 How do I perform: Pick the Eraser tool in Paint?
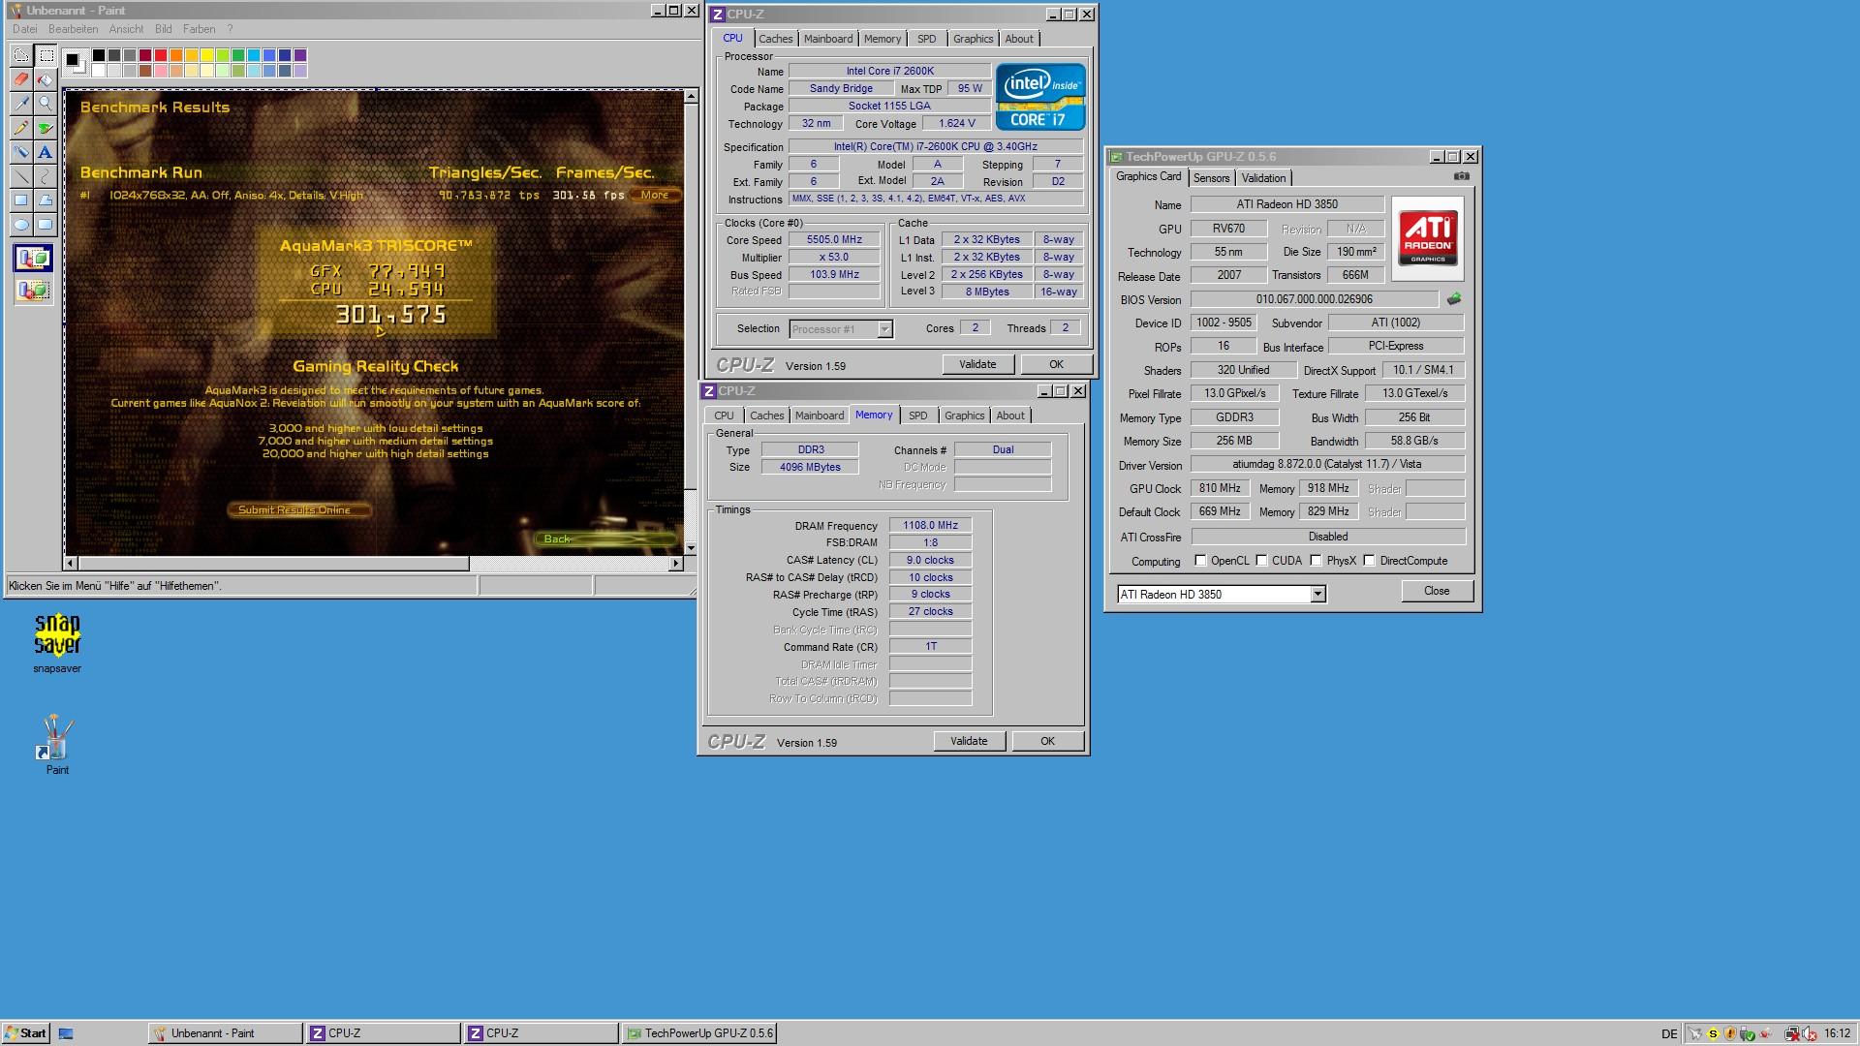20,79
